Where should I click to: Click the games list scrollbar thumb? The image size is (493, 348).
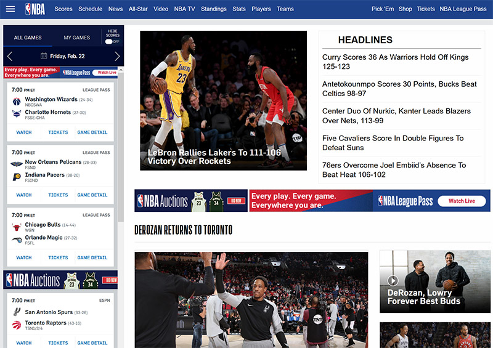coord(121,147)
